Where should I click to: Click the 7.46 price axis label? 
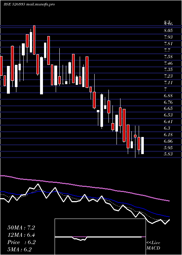coord(168,63)
